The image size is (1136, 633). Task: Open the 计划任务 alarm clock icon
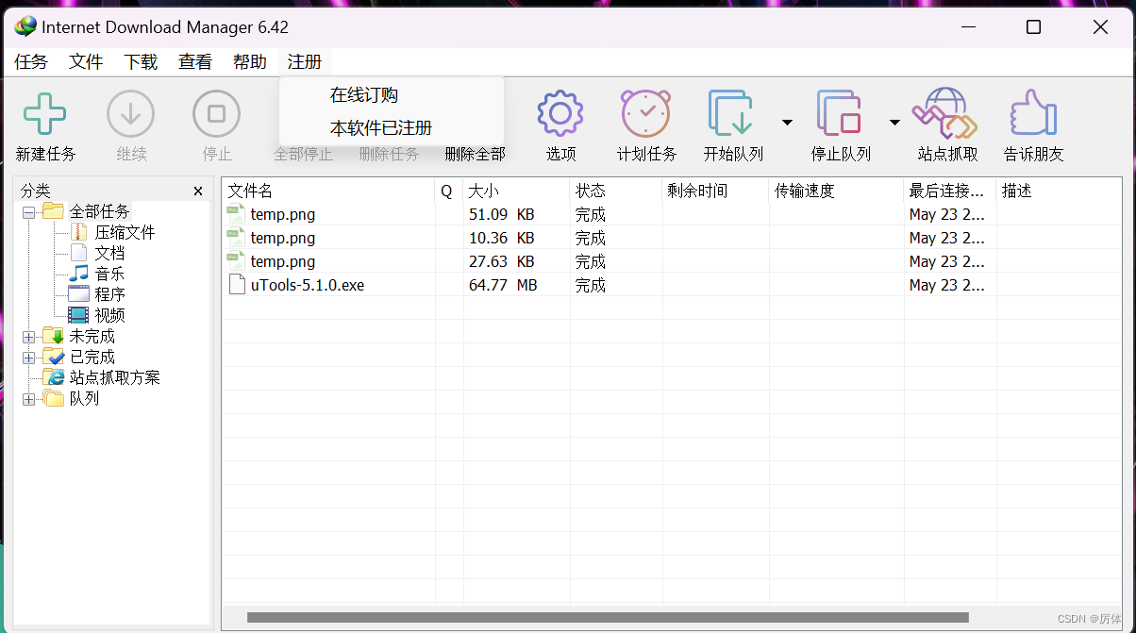(x=646, y=113)
